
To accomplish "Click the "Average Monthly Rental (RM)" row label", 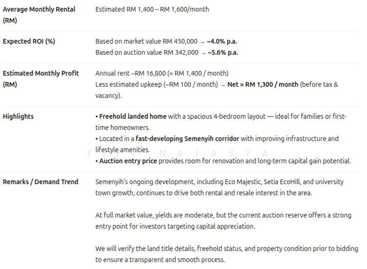I will (39, 15).
